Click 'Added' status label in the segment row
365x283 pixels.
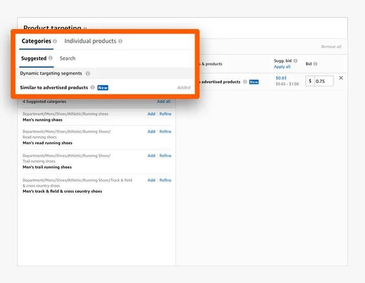(x=184, y=88)
